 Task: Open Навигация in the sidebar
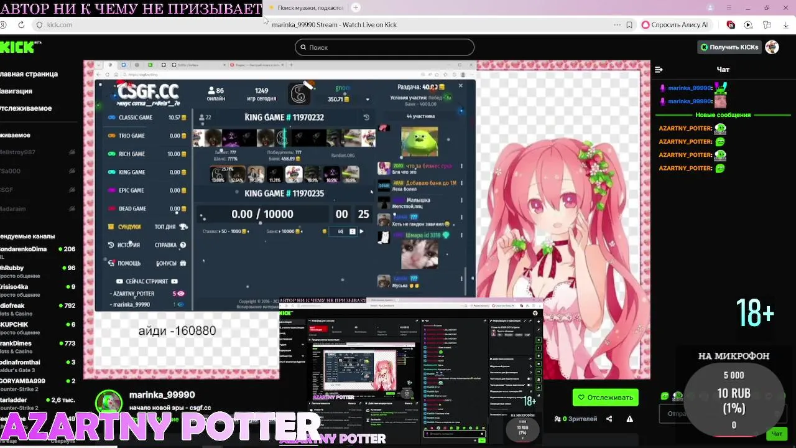click(16, 91)
